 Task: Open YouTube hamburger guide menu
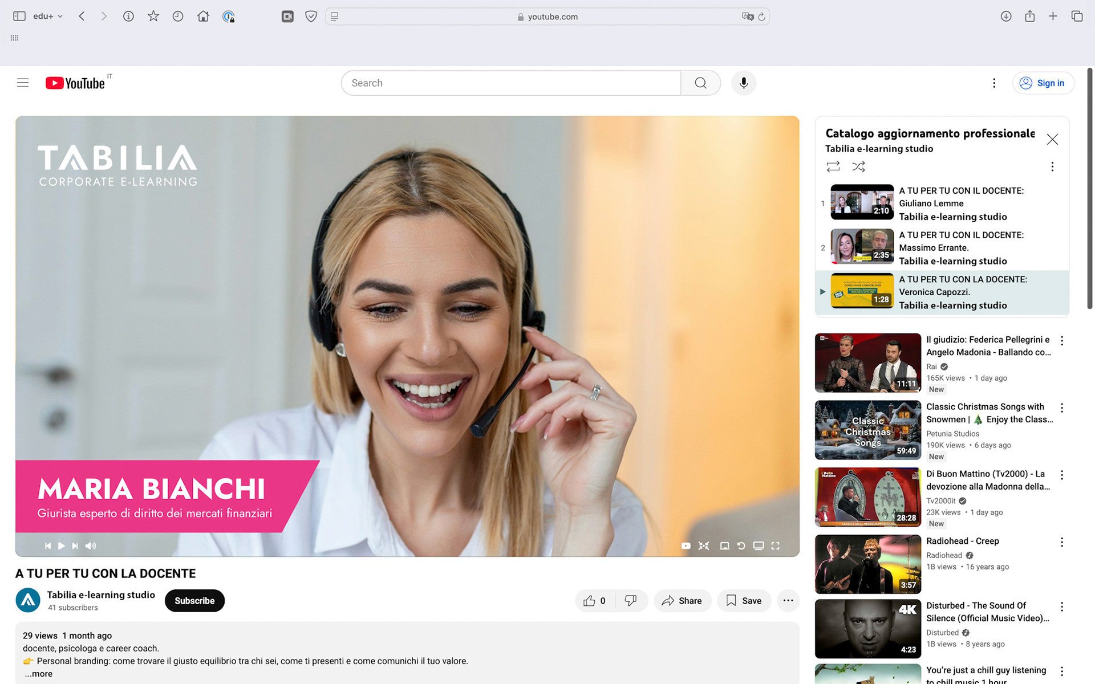coord(23,83)
